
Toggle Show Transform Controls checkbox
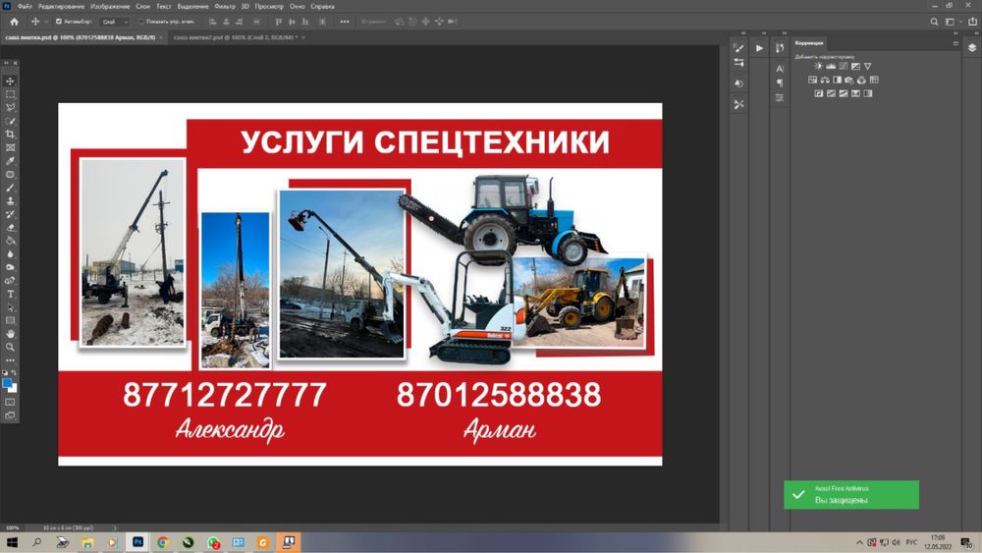point(140,22)
